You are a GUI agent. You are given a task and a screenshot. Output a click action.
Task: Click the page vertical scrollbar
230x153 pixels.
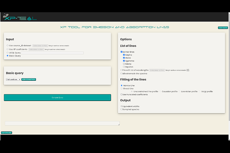click(229, 67)
